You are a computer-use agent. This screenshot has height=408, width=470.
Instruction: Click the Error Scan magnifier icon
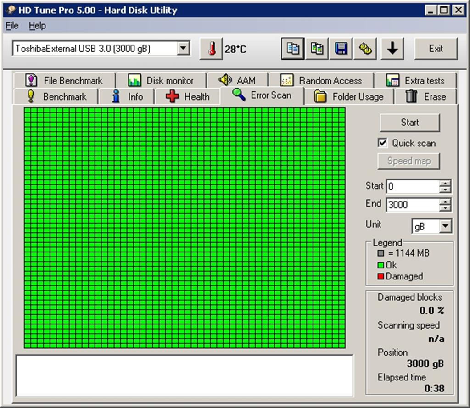point(239,95)
